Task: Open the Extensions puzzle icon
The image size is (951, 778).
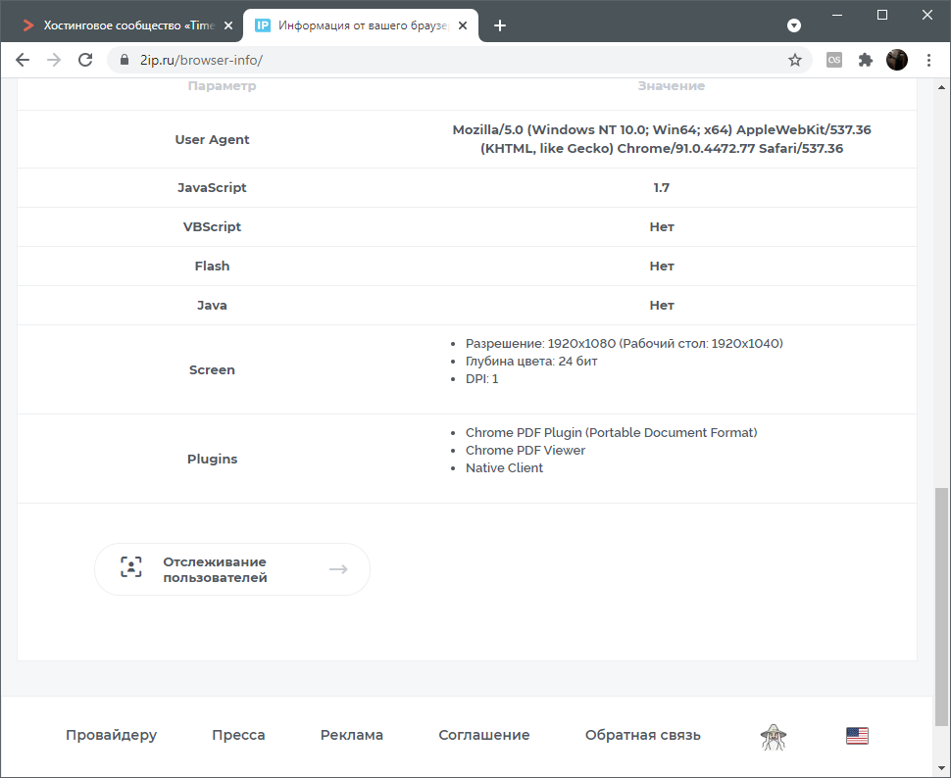Action: [x=866, y=60]
